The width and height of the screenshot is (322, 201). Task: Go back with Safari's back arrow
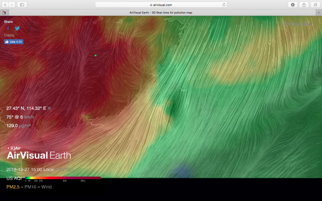[x=5, y=5]
